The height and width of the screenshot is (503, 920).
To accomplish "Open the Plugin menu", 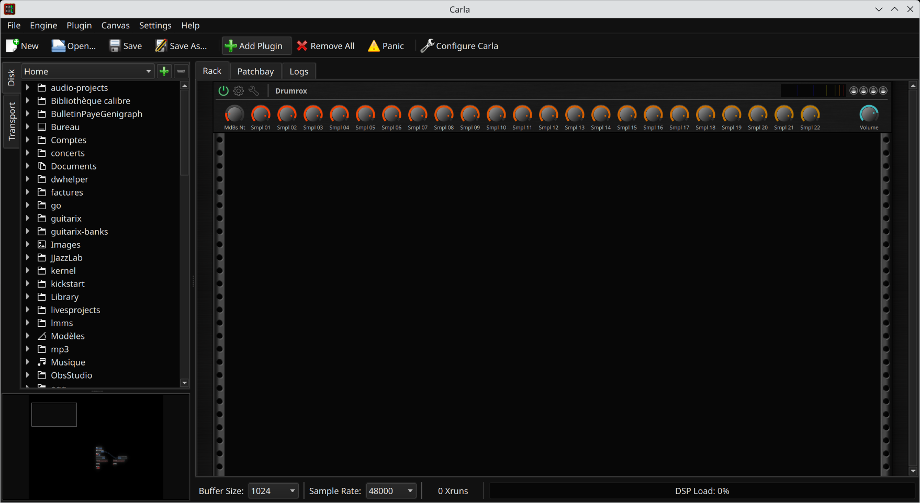I will [79, 26].
